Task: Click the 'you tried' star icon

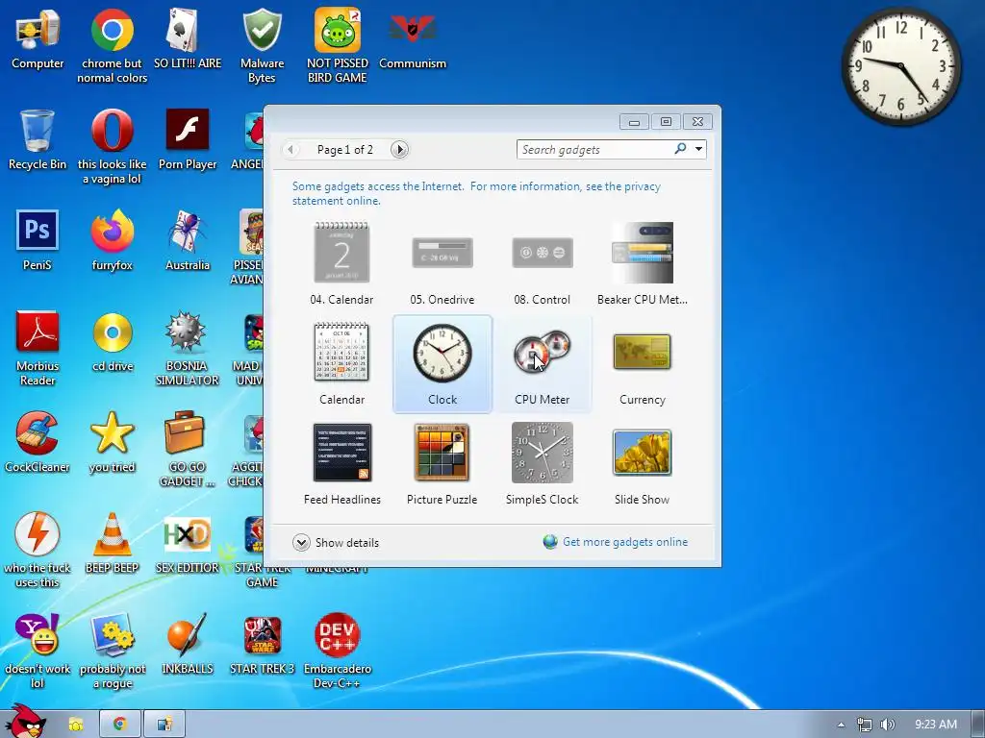Action: (113, 442)
